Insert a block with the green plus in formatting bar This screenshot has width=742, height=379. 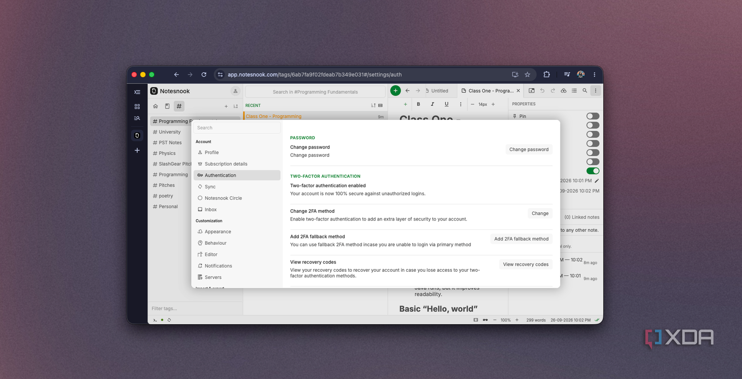tap(405, 104)
